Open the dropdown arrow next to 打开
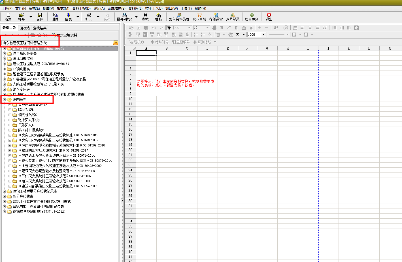Viewport: 402px width, 262px height. point(31,17)
